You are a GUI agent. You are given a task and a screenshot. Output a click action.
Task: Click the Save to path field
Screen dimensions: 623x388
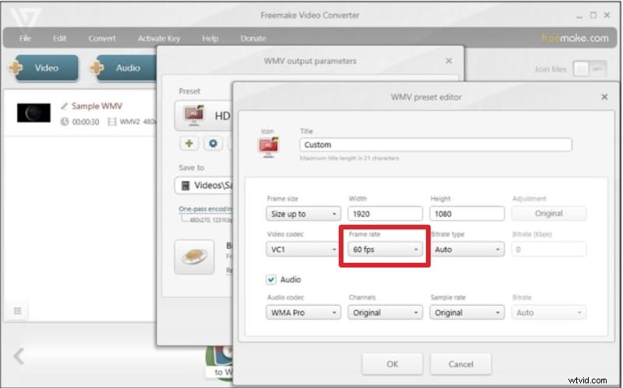204,185
